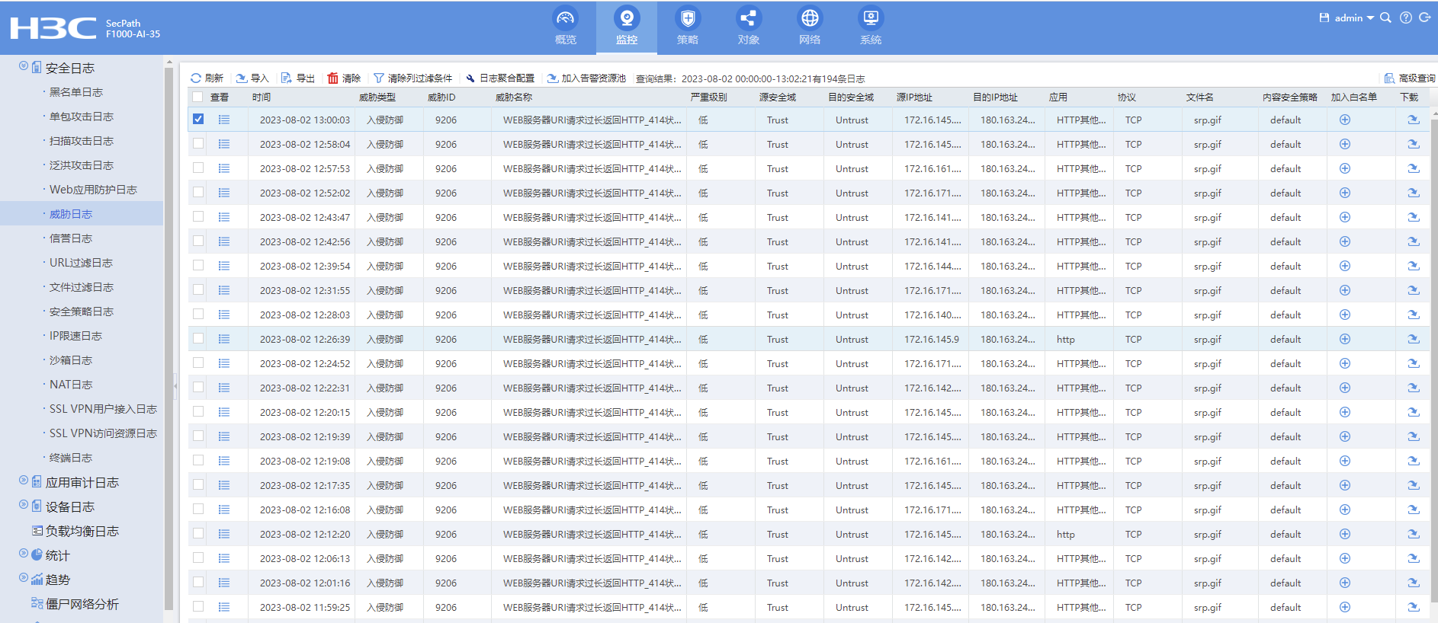This screenshot has width=1438, height=623.
Task: Click the clear (清除) trash icon
Action: click(x=333, y=78)
